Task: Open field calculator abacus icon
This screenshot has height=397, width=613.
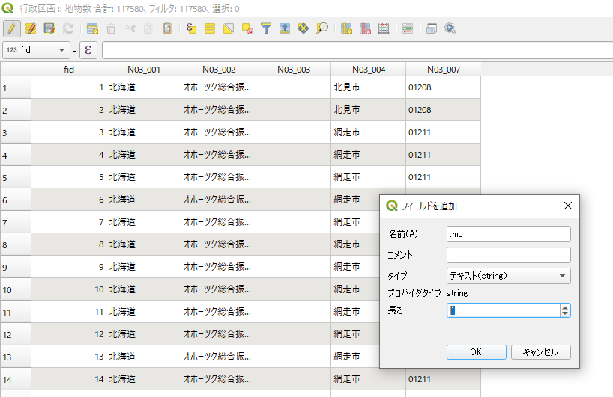Action: (384, 28)
